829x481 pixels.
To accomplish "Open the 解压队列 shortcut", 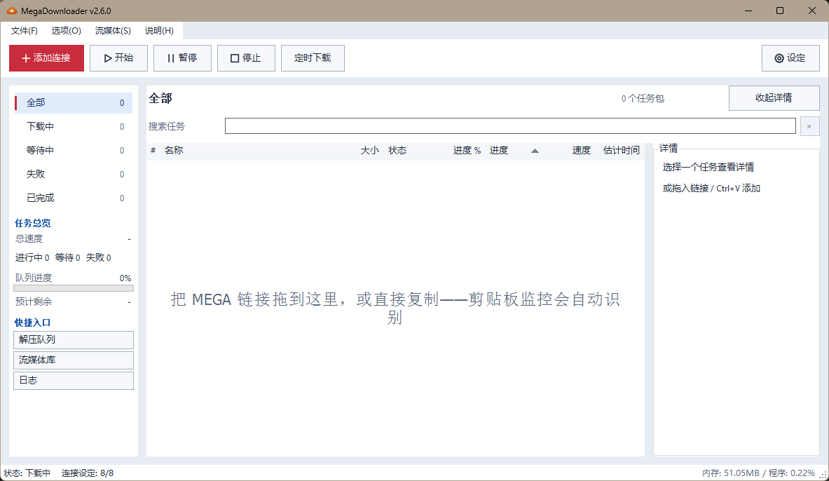I will (74, 340).
